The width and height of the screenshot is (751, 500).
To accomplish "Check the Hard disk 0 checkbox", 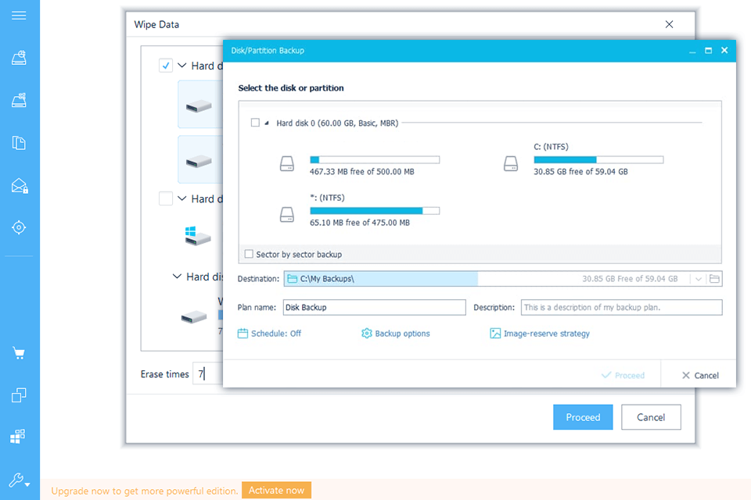I will point(255,123).
